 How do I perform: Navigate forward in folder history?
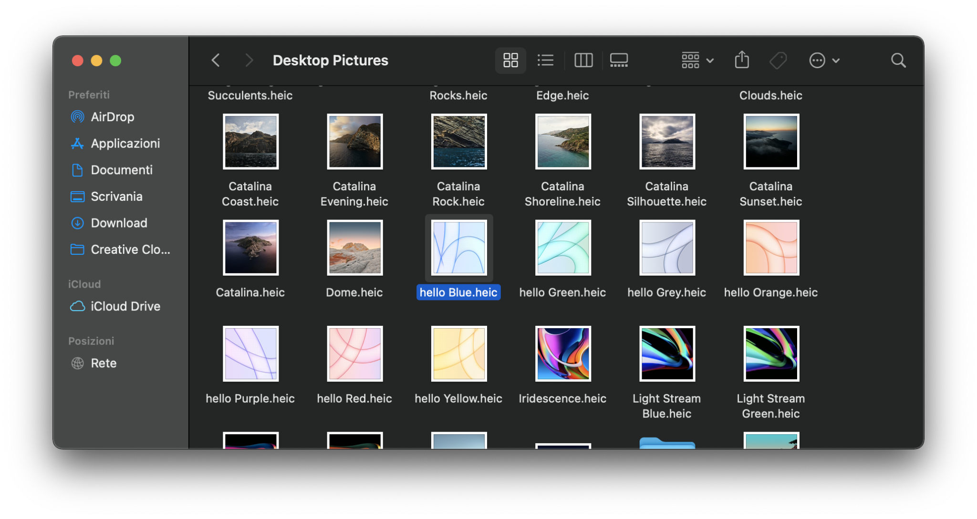pos(248,61)
